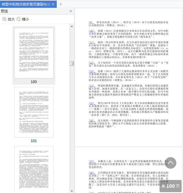The image size is (183, 193).
Task: Click the 预览 panel title
Action: (x=4, y=11)
